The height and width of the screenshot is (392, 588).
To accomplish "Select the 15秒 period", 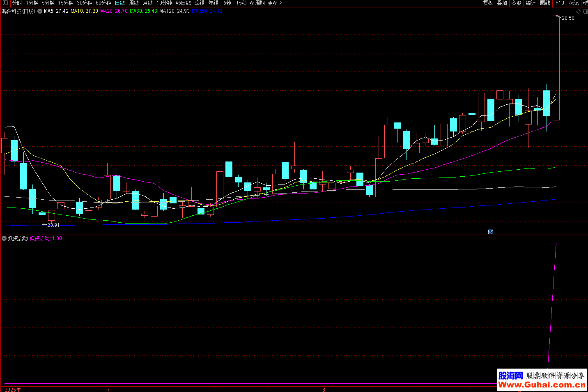I will 241,3.
